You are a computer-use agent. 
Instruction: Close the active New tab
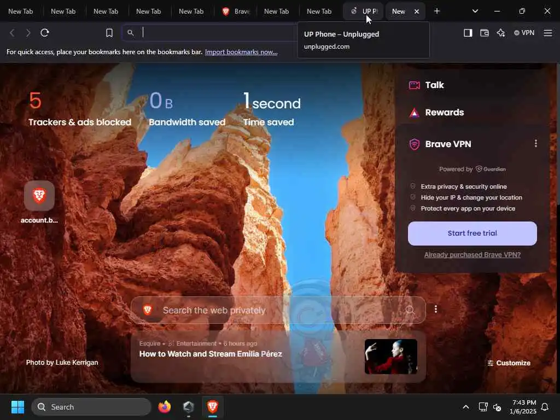pos(416,11)
